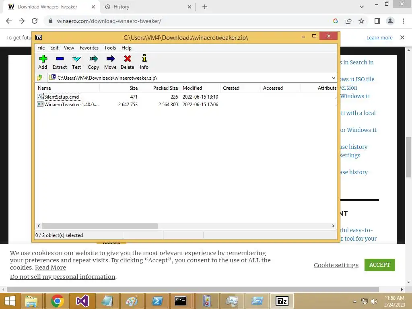The width and height of the screenshot is (412, 309).
Task: Open the Edit menu
Action: pyautogui.click(x=54, y=48)
